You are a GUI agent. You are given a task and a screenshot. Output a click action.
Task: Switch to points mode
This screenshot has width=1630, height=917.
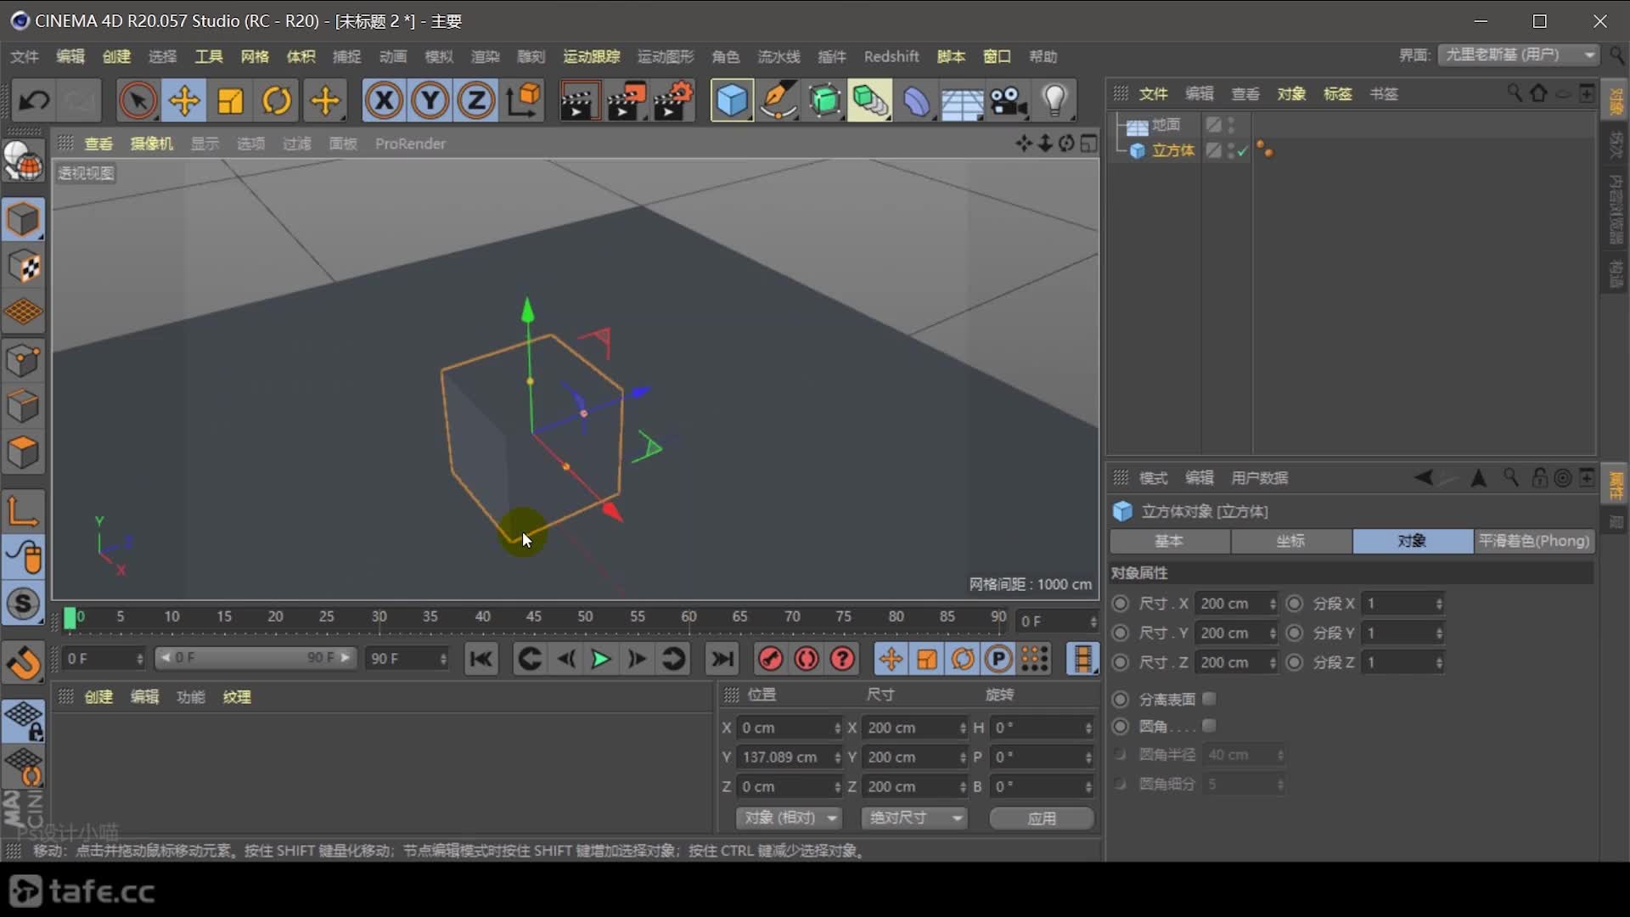pos(23,360)
